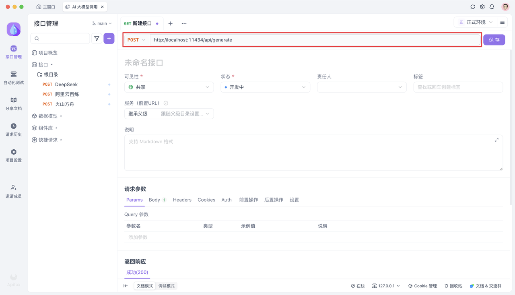Open the main branch selector
515x295 pixels.
coord(102,23)
